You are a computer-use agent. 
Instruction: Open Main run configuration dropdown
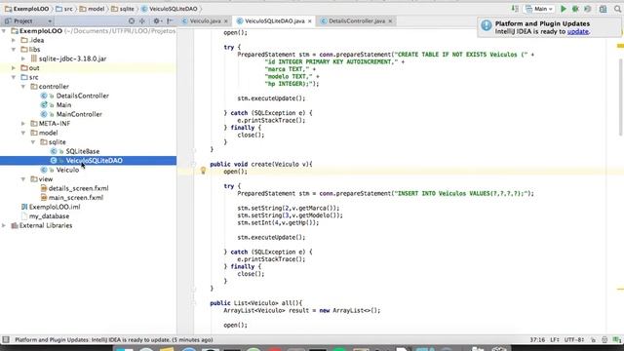coord(540,9)
